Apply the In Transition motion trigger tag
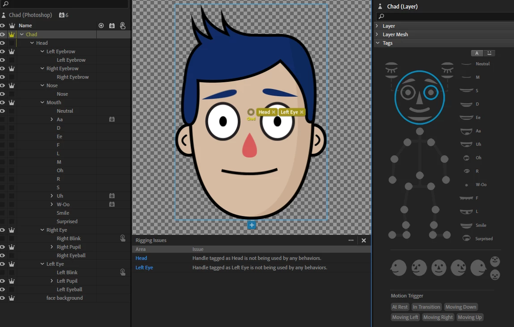 tap(427, 307)
